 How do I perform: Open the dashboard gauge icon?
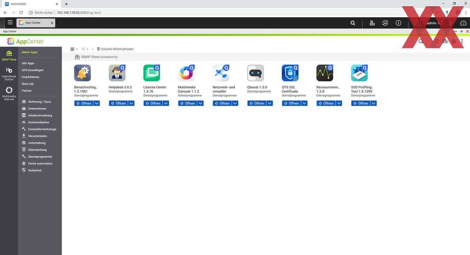coord(463,23)
